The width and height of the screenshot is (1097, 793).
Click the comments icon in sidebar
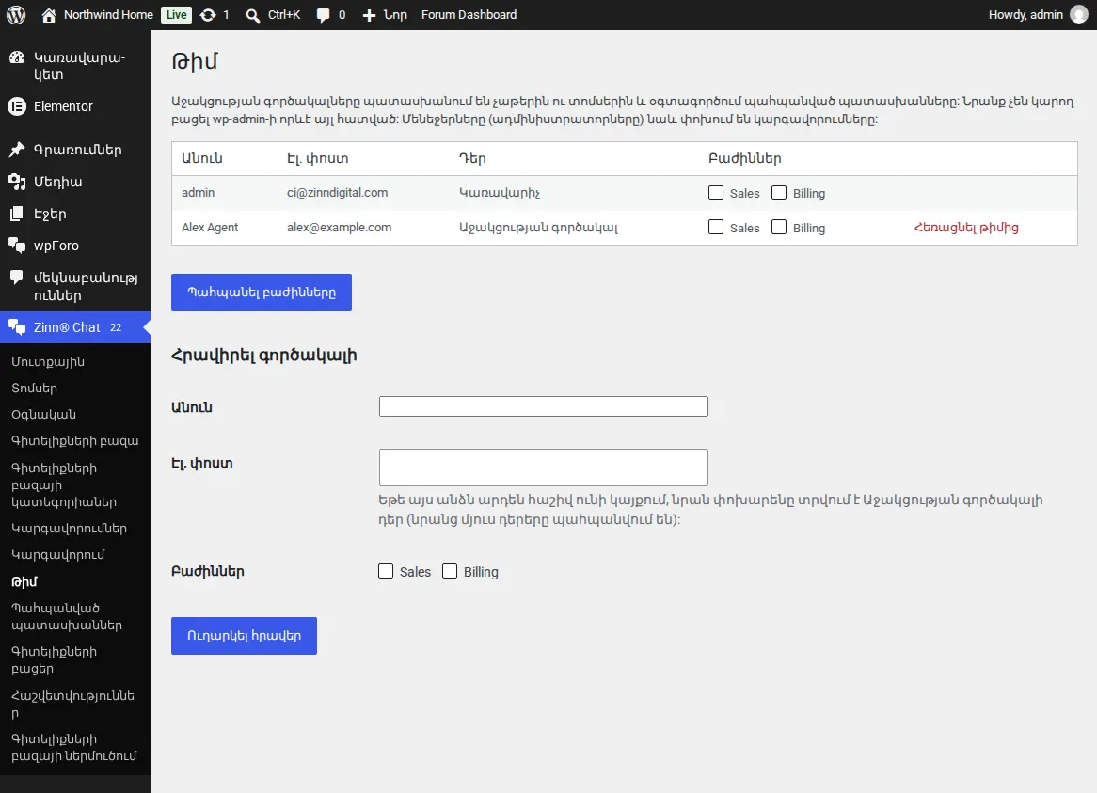point(17,278)
